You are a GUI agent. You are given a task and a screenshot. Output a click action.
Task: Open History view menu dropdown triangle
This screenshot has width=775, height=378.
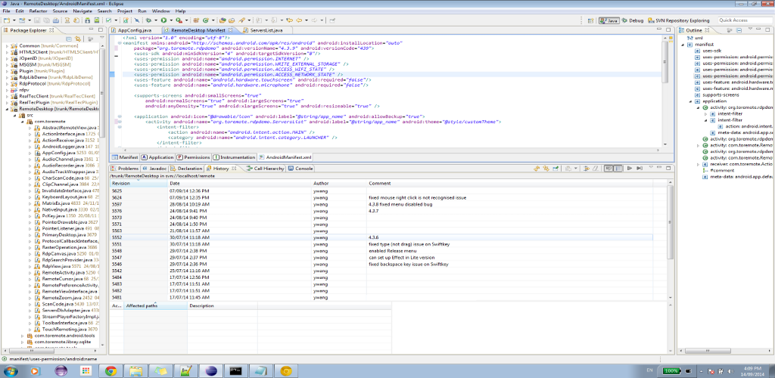click(x=651, y=167)
